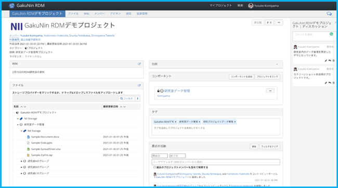Click the Sample-Slide.pptx file icon
Image resolution: width=338 pixels, height=188 pixels.
28,143
